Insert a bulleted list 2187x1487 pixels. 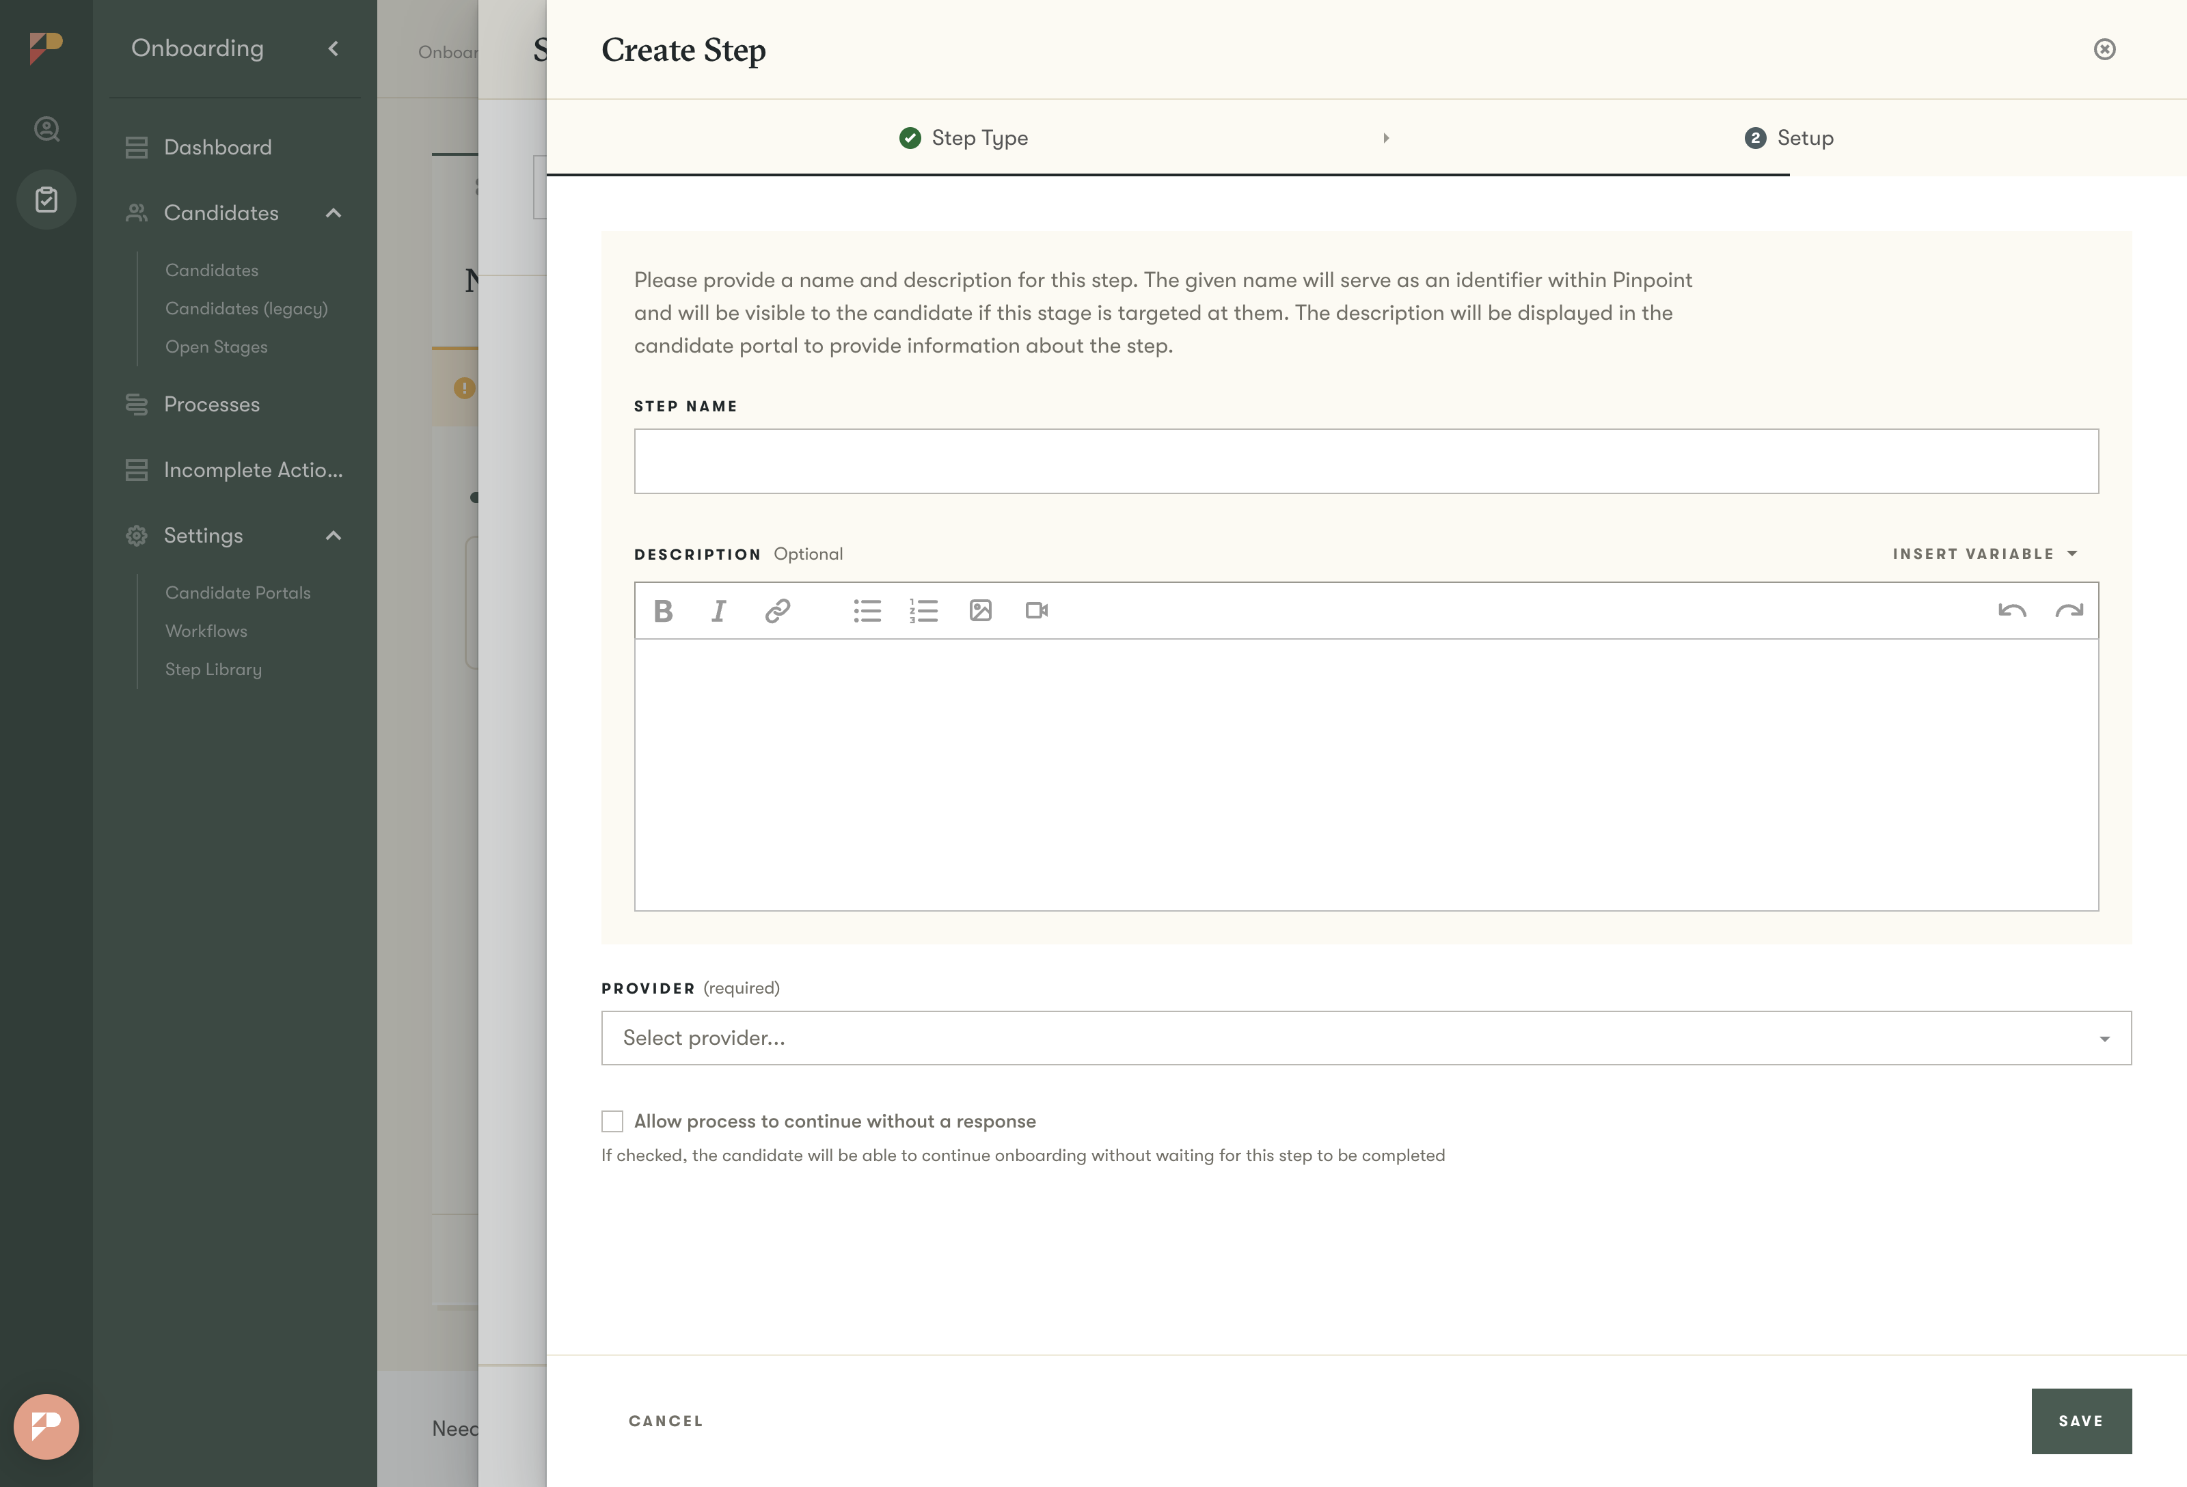(867, 611)
